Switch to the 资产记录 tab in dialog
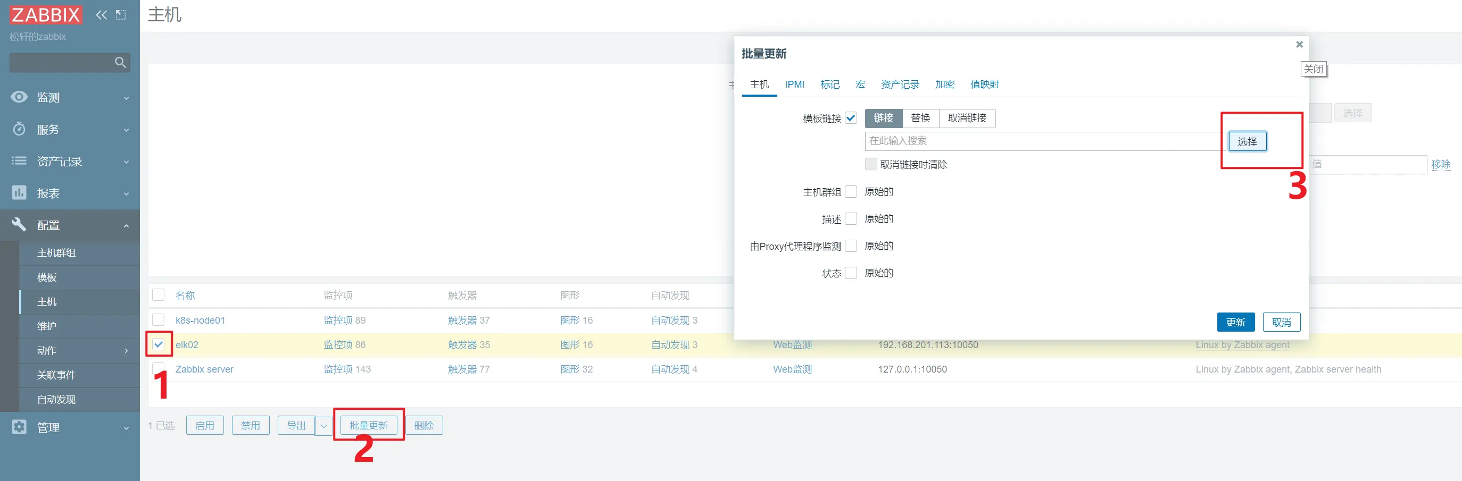Viewport: 1462px width, 481px height. coord(900,85)
